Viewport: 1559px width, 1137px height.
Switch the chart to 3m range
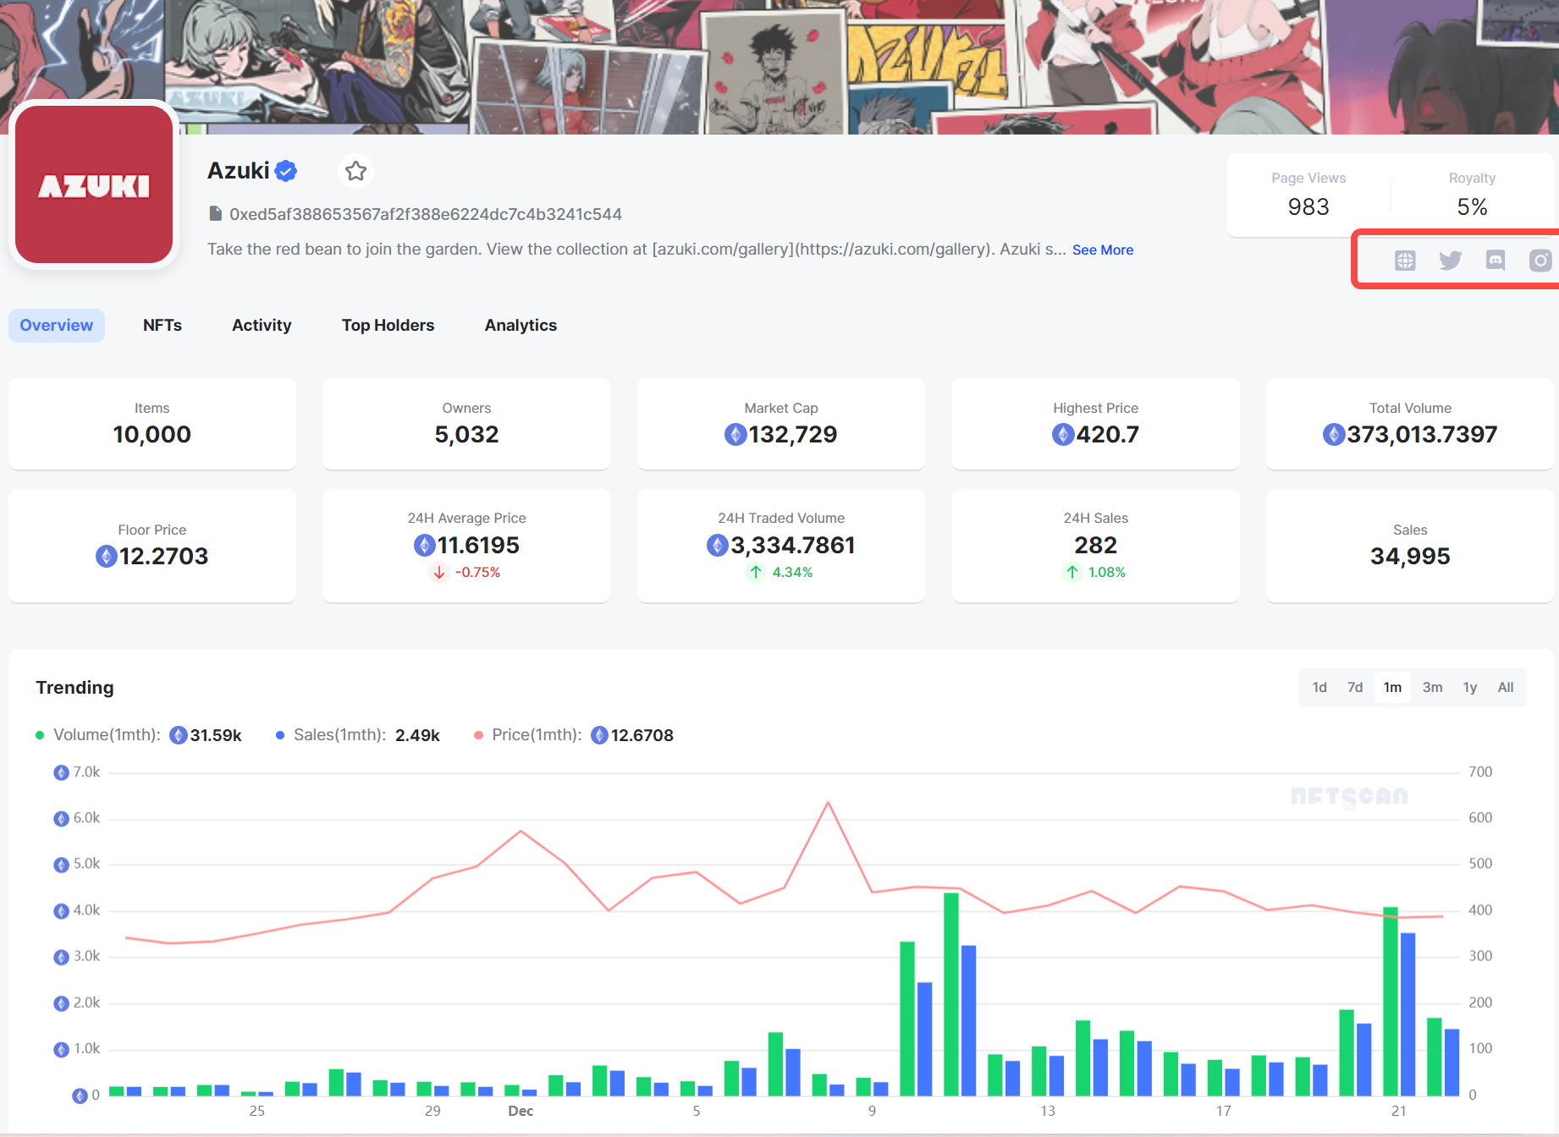(1432, 688)
